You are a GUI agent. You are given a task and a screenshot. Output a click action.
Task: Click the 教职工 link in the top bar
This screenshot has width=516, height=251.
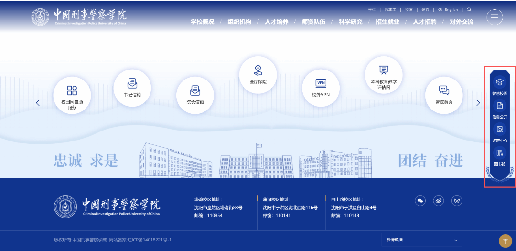[x=390, y=10]
